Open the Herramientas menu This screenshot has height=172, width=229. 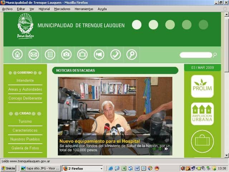[84, 9]
